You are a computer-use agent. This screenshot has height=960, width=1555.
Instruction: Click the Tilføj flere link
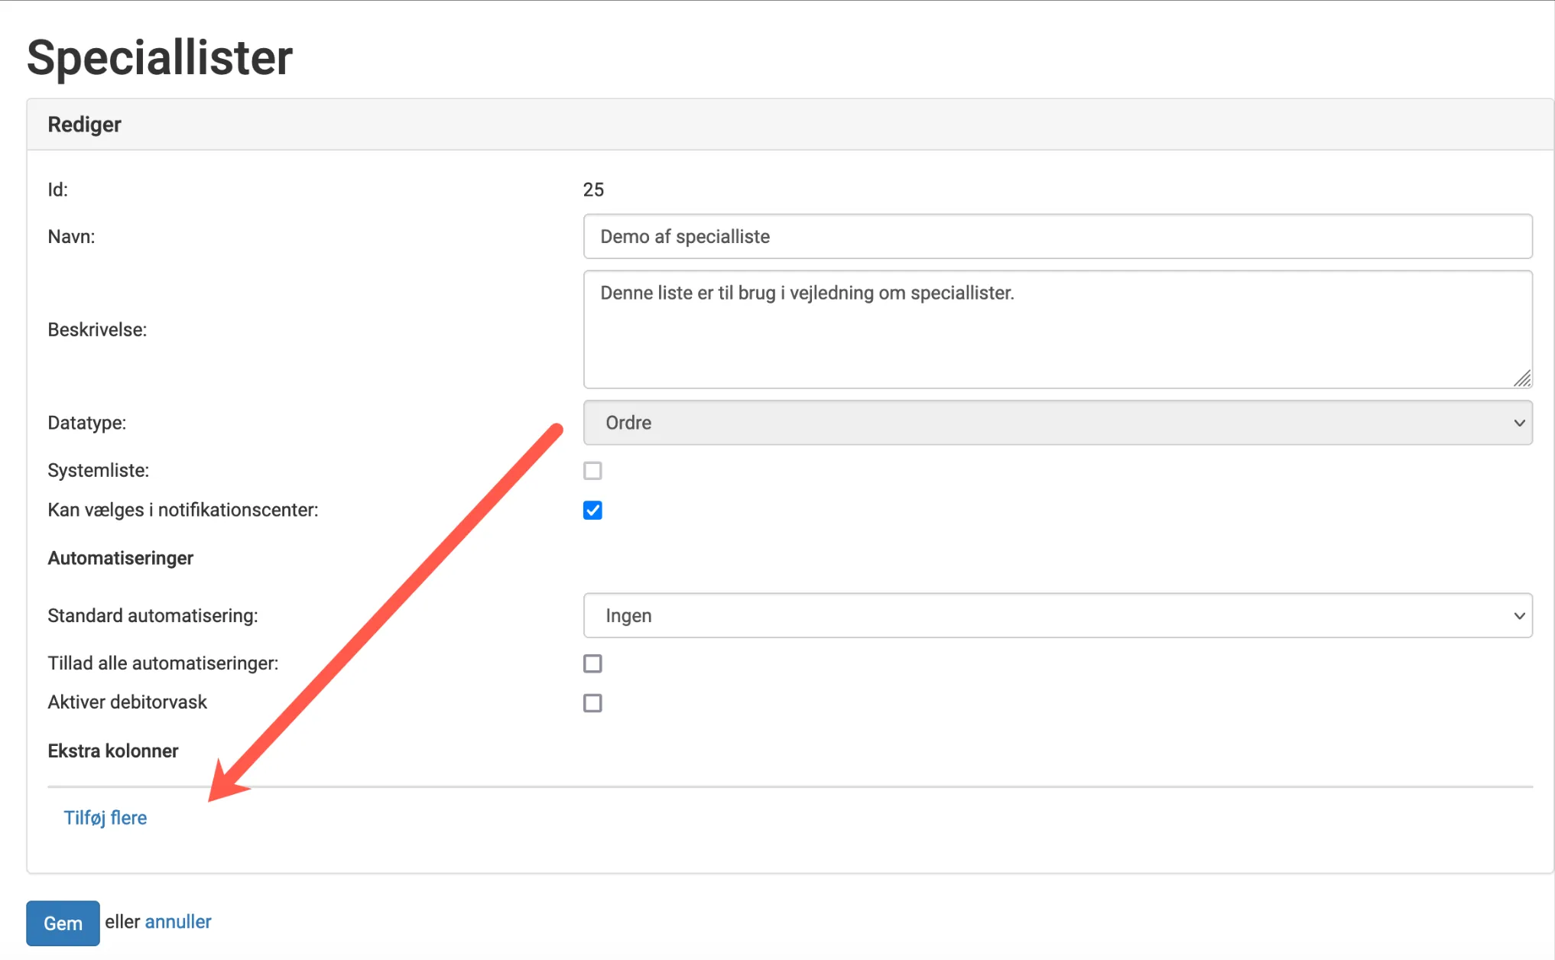106,818
